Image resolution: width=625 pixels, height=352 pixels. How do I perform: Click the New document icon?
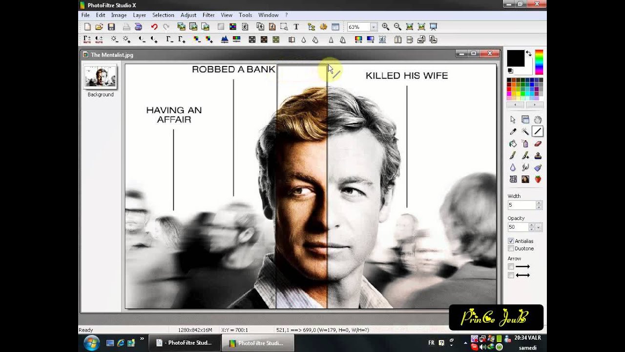(87, 27)
